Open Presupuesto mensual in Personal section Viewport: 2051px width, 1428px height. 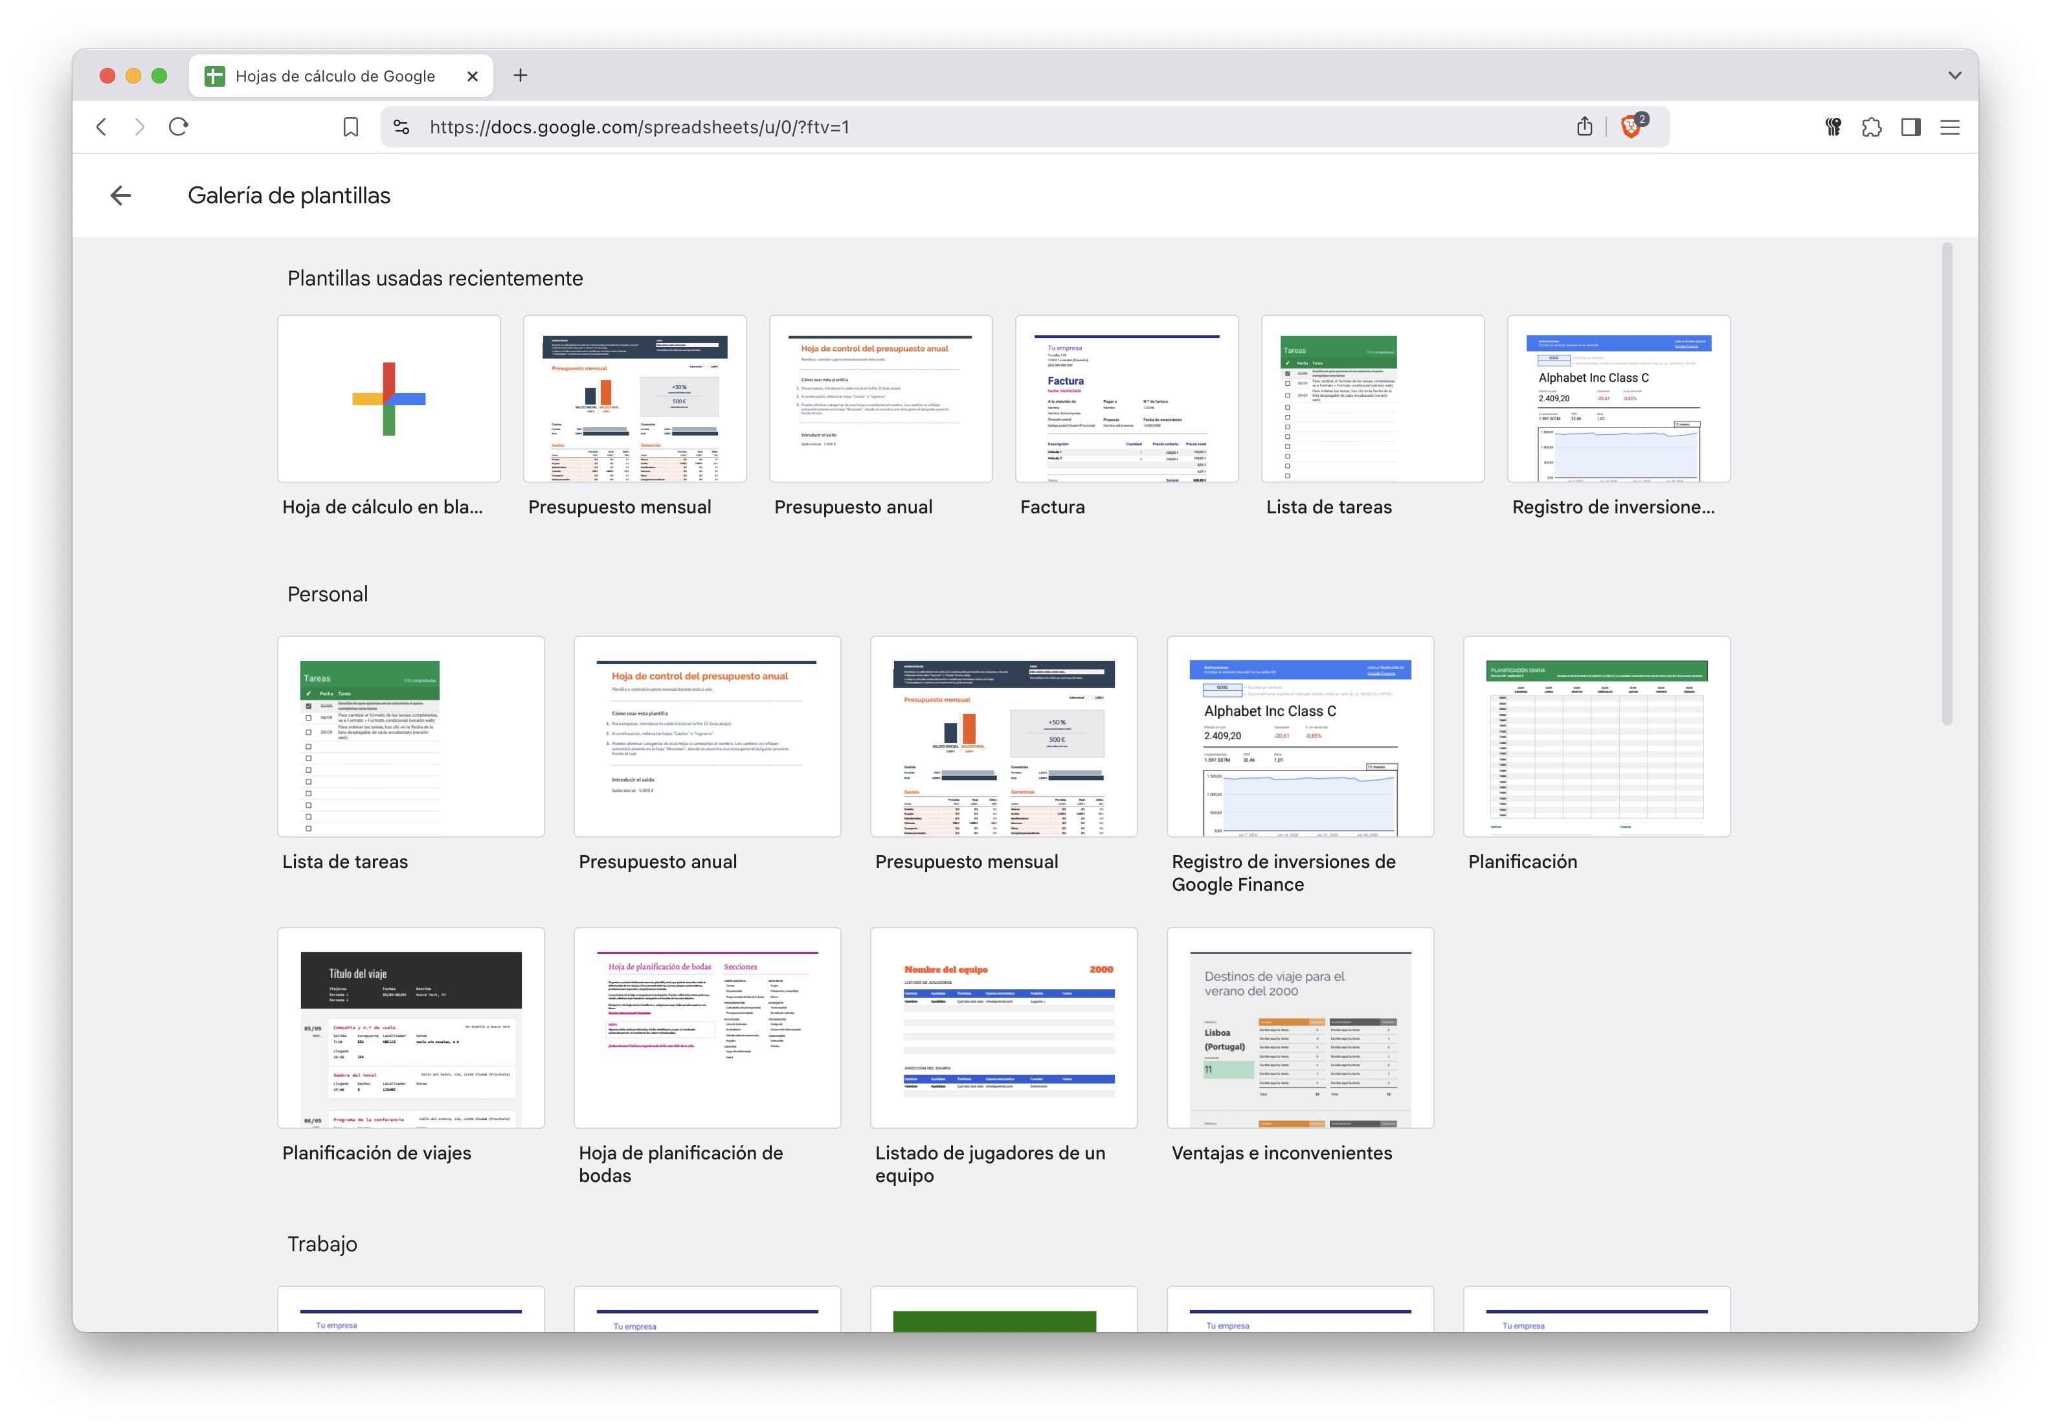1004,737
